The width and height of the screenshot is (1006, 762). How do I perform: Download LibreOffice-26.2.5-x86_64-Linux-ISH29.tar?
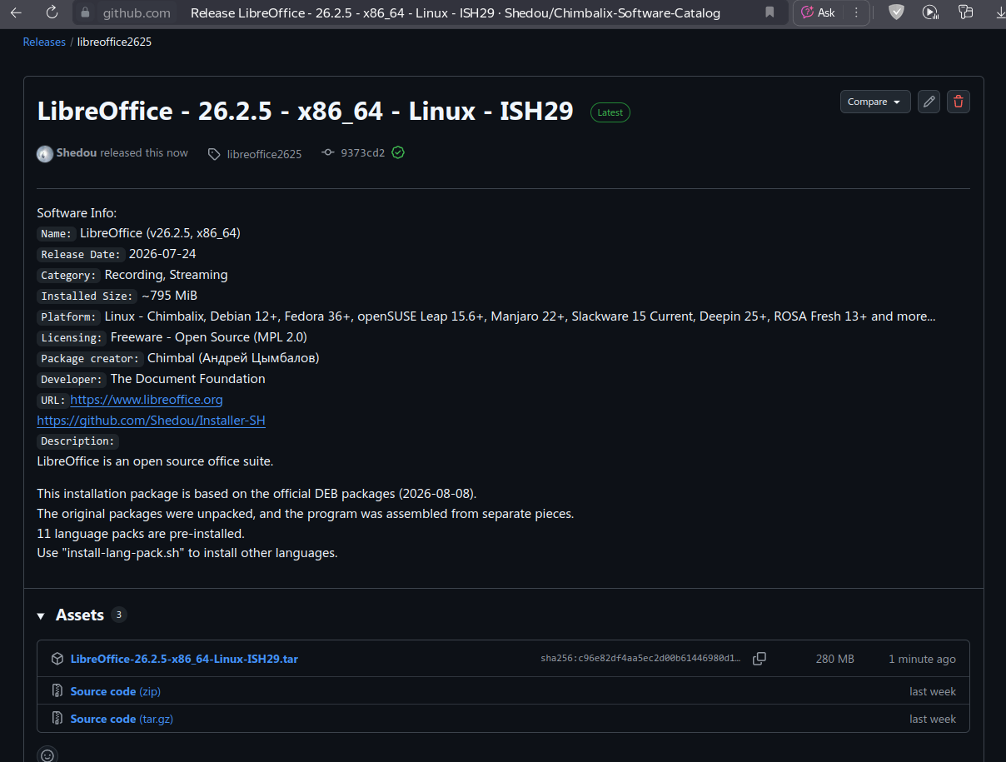(x=184, y=659)
